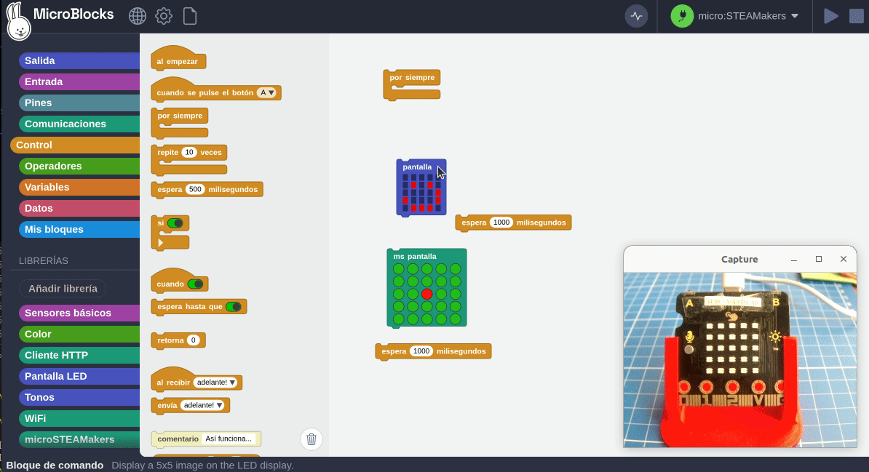Click the 'ms pantalla' block label
Screen dimensions: 869x472
pos(415,257)
